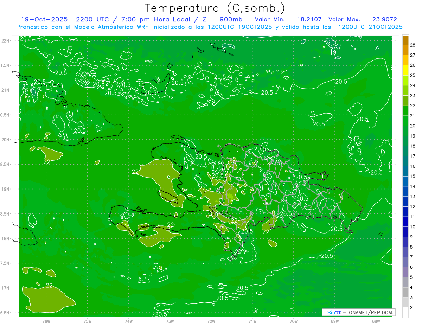Click the dark blue swatch between 10 and 11
This screenshot has width=422, height=326.
405,222
